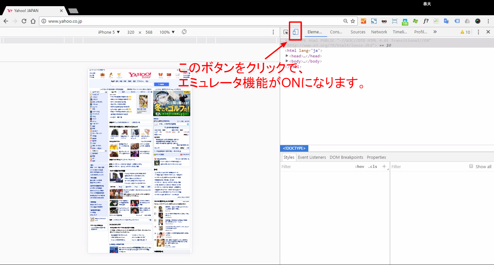494x265 pixels.
Task: Open the Network tab
Action: point(379,32)
